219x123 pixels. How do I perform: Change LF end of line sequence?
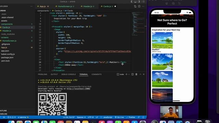(97, 117)
